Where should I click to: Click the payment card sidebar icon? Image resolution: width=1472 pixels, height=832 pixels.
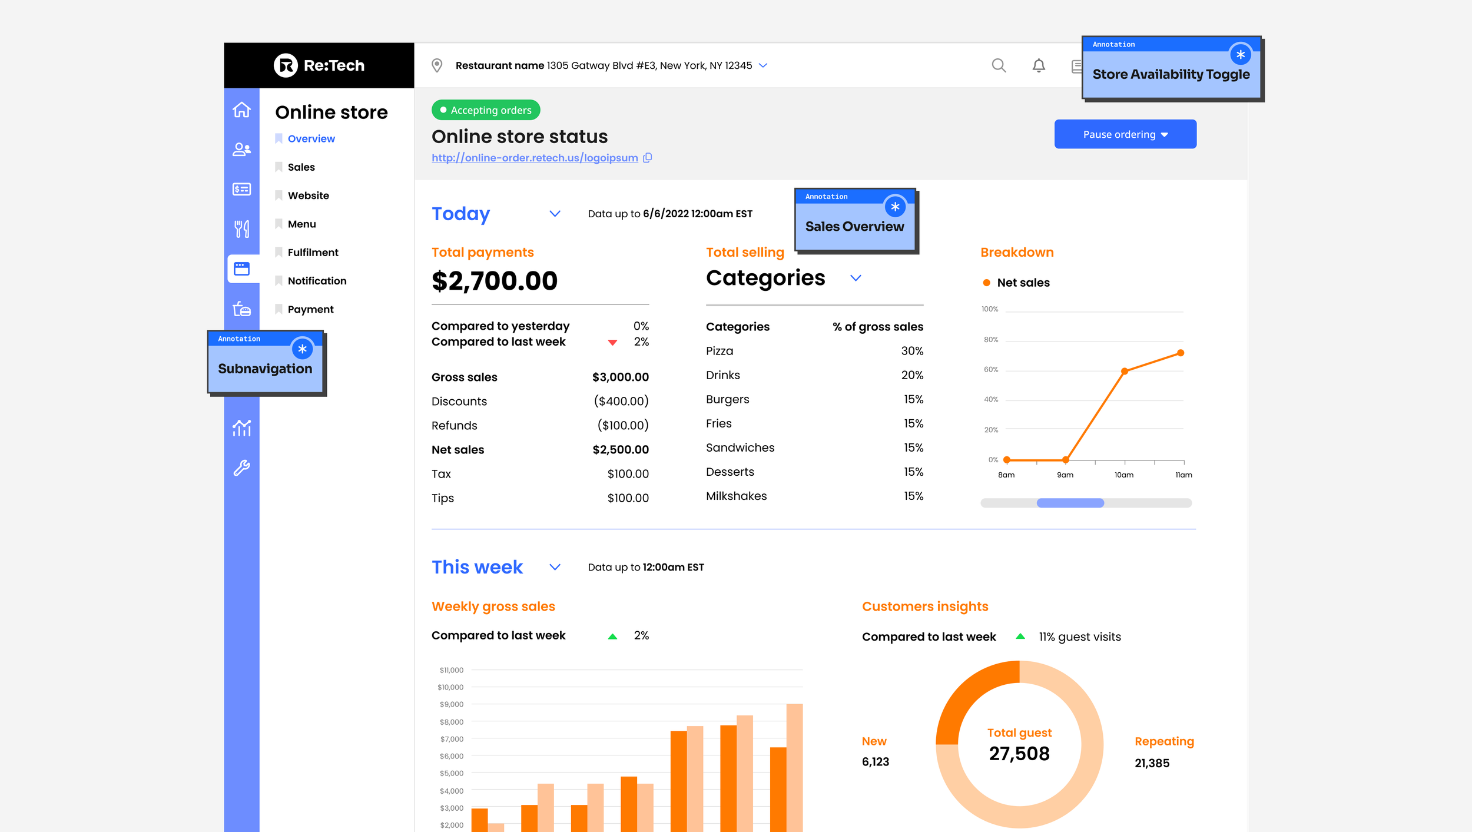[241, 189]
